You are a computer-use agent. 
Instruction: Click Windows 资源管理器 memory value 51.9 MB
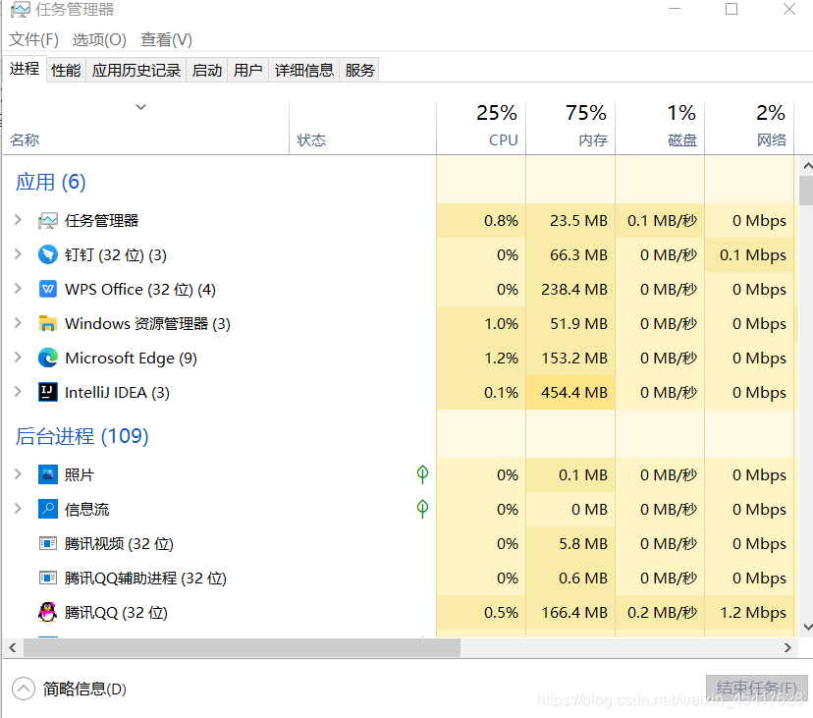tap(578, 324)
